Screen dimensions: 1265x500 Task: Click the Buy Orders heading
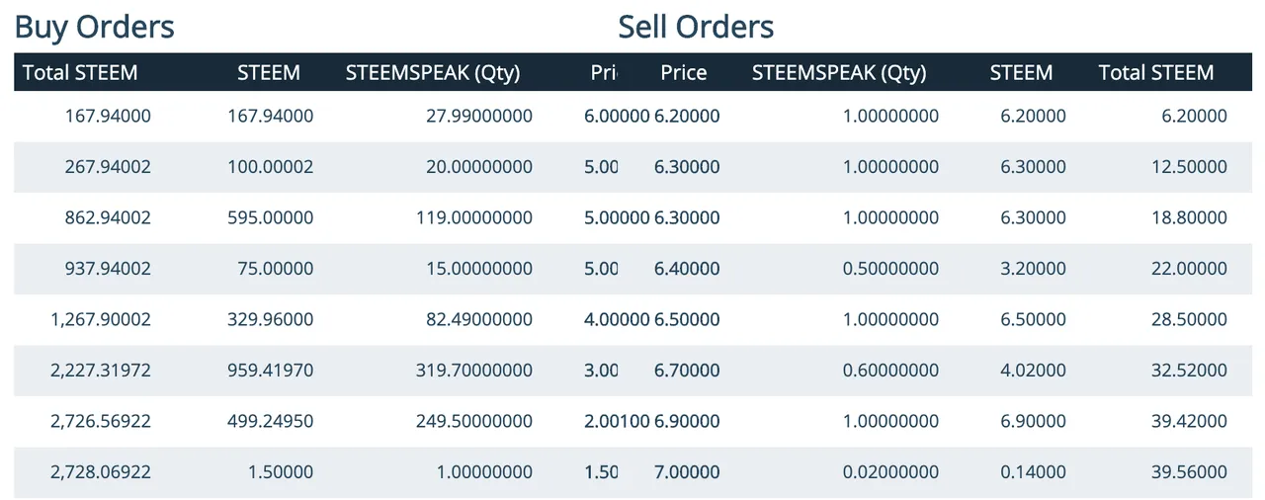(x=94, y=27)
